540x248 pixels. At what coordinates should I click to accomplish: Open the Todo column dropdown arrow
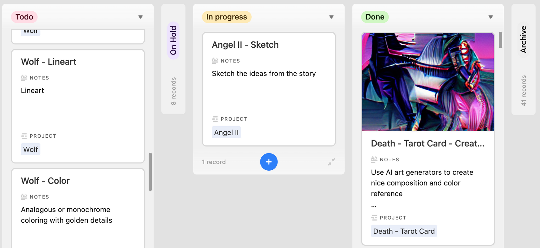pyautogui.click(x=140, y=17)
